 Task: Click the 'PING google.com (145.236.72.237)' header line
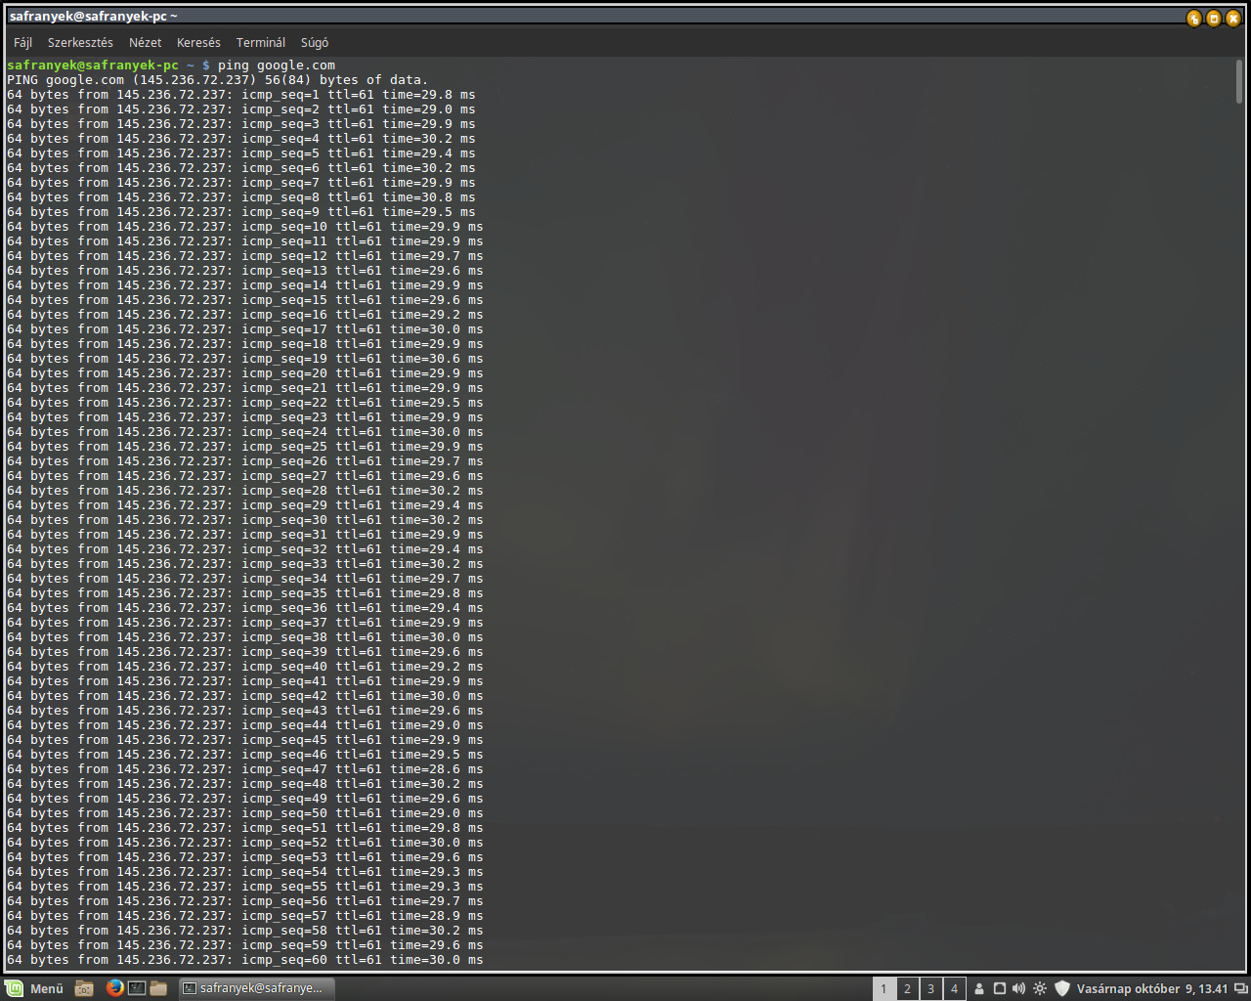(218, 80)
